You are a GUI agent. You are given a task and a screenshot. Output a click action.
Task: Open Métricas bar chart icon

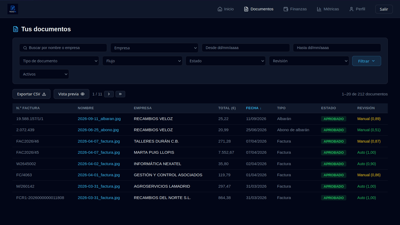click(x=319, y=9)
